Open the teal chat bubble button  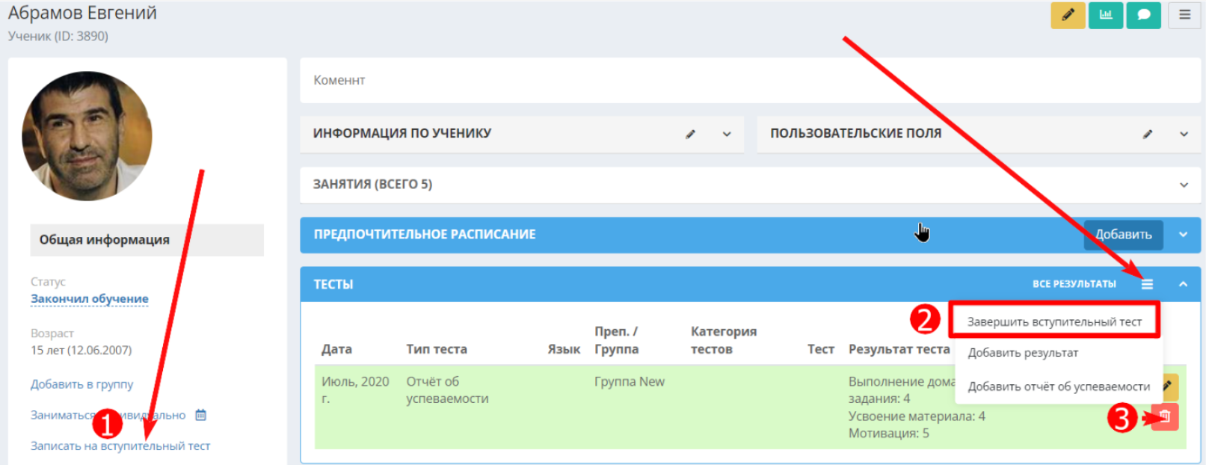coord(1143,15)
